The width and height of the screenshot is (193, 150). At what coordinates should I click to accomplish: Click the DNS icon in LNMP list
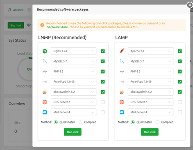click(x=45, y=102)
